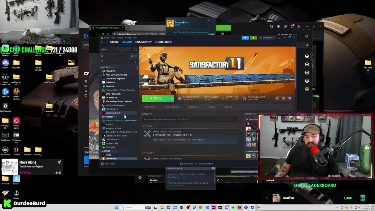The image size is (375, 211).
Task: Select Borderlands 4 in library list
Action: pos(118,113)
